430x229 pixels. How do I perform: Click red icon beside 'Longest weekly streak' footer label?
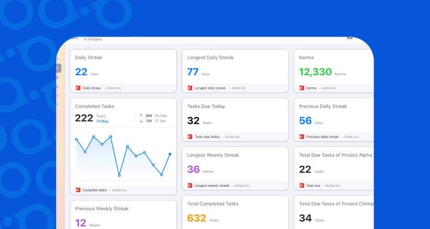(x=190, y=185)
